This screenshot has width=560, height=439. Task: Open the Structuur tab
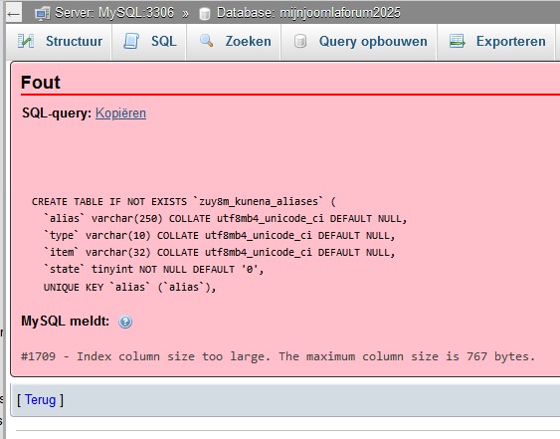[60, 42]
